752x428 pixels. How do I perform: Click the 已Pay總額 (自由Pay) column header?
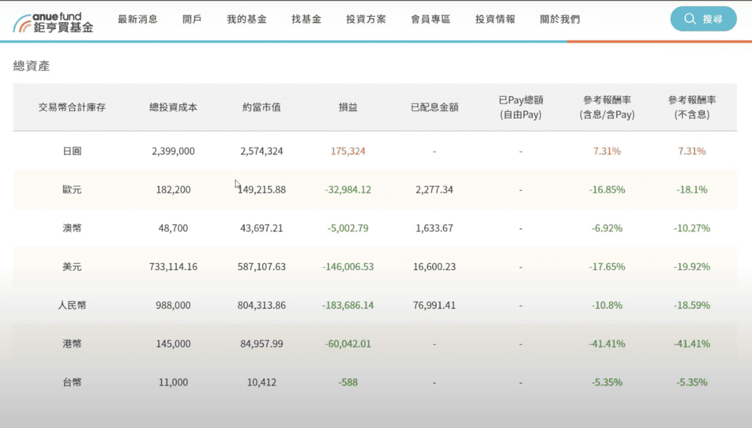click(521, 107)
